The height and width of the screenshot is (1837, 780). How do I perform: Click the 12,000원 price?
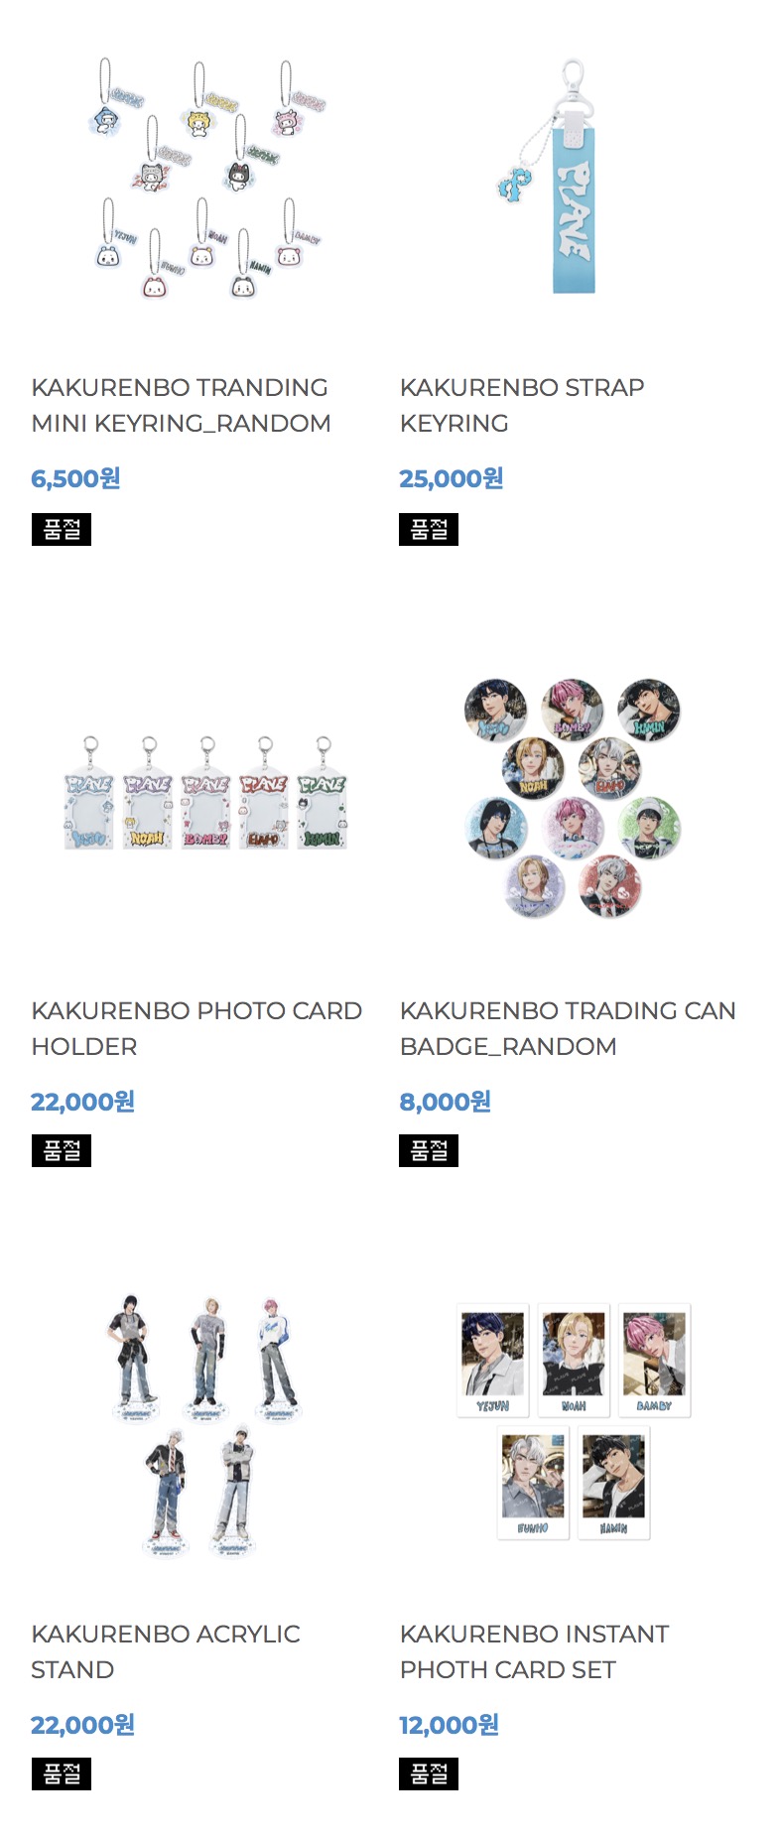click(x=449, y=1725)
